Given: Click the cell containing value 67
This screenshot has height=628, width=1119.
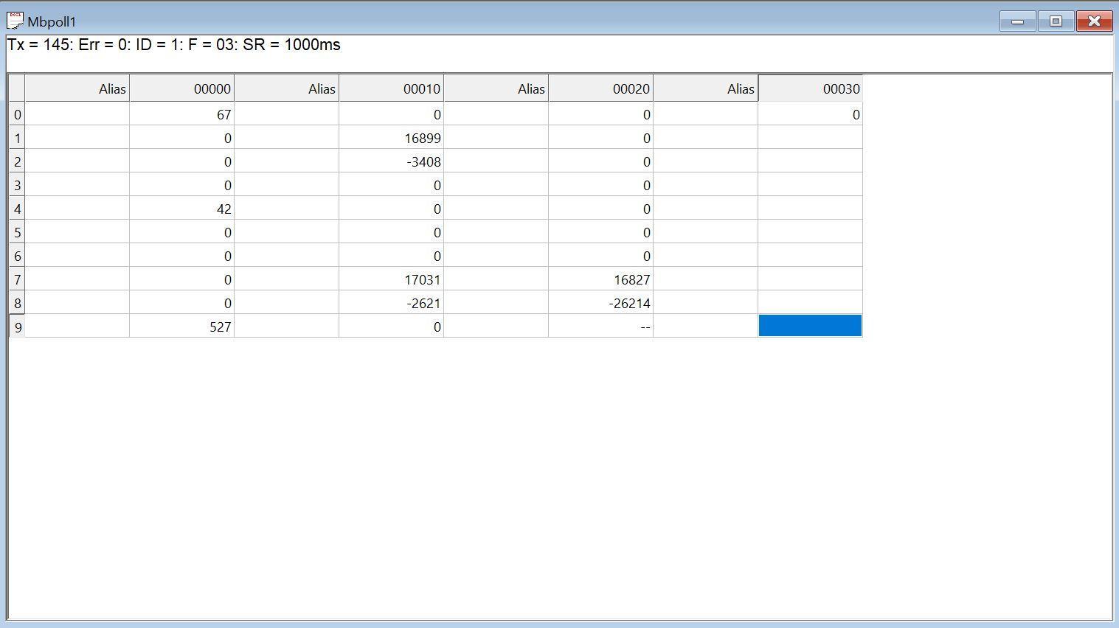Looking at the screenshot, I should point(182,114).
